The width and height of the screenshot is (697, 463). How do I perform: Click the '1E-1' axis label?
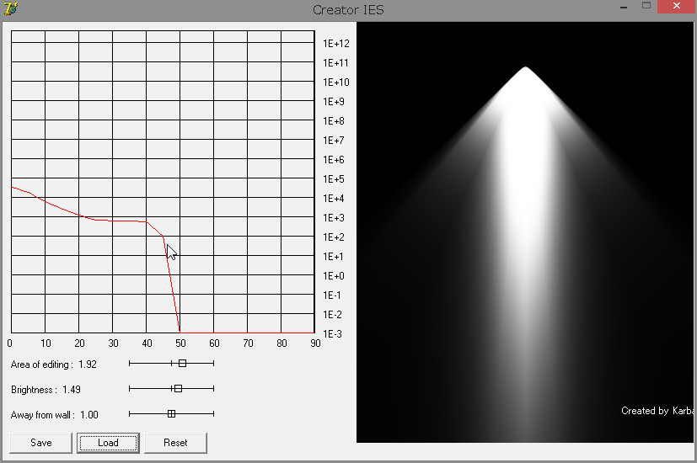(332, 295)
